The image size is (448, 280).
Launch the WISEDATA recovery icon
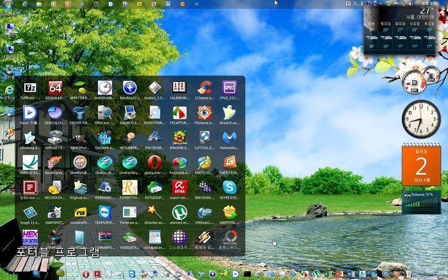(130, 237)
